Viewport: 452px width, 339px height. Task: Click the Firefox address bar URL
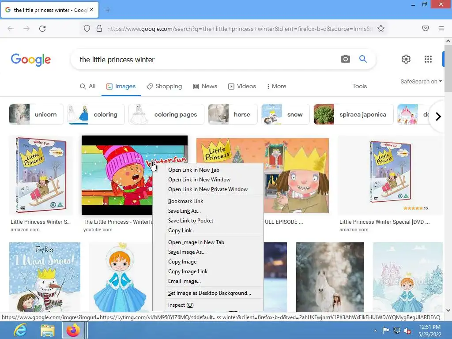(x=239, y=29)
